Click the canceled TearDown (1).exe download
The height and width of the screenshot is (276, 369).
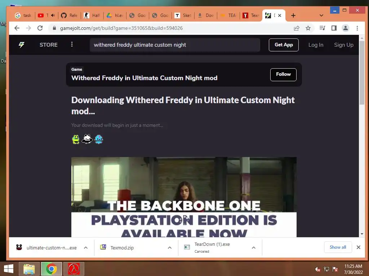pyautogui.click(x=212, y=247)
